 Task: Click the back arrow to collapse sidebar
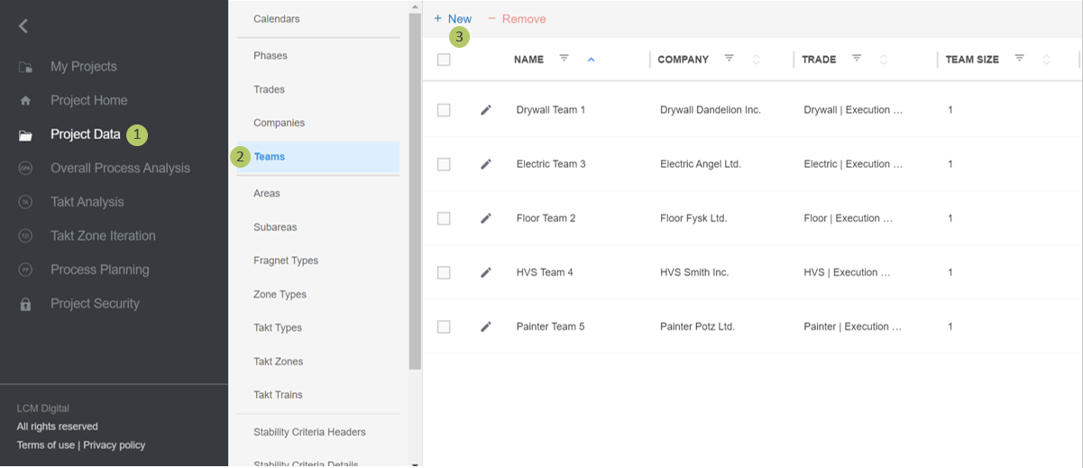tap(23, 26)
